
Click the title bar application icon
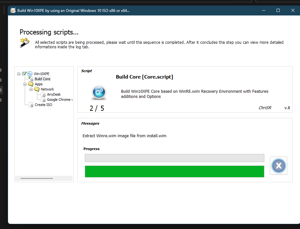pyautogui.click(x=13, y=10)
